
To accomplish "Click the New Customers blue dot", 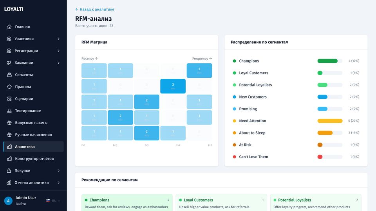I will pyautogui.click(x=235, y=97).
